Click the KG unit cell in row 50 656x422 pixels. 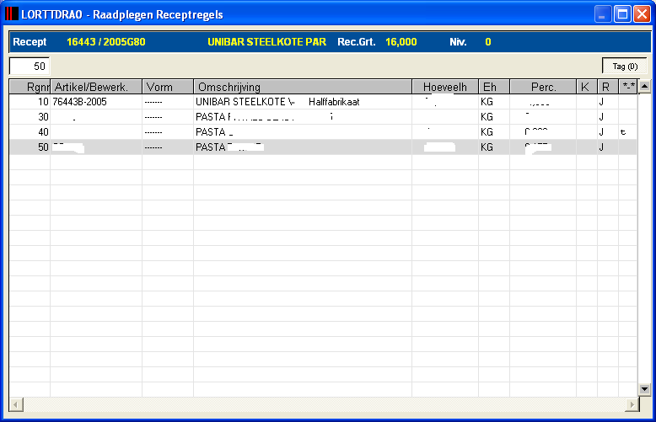point(487,147)
